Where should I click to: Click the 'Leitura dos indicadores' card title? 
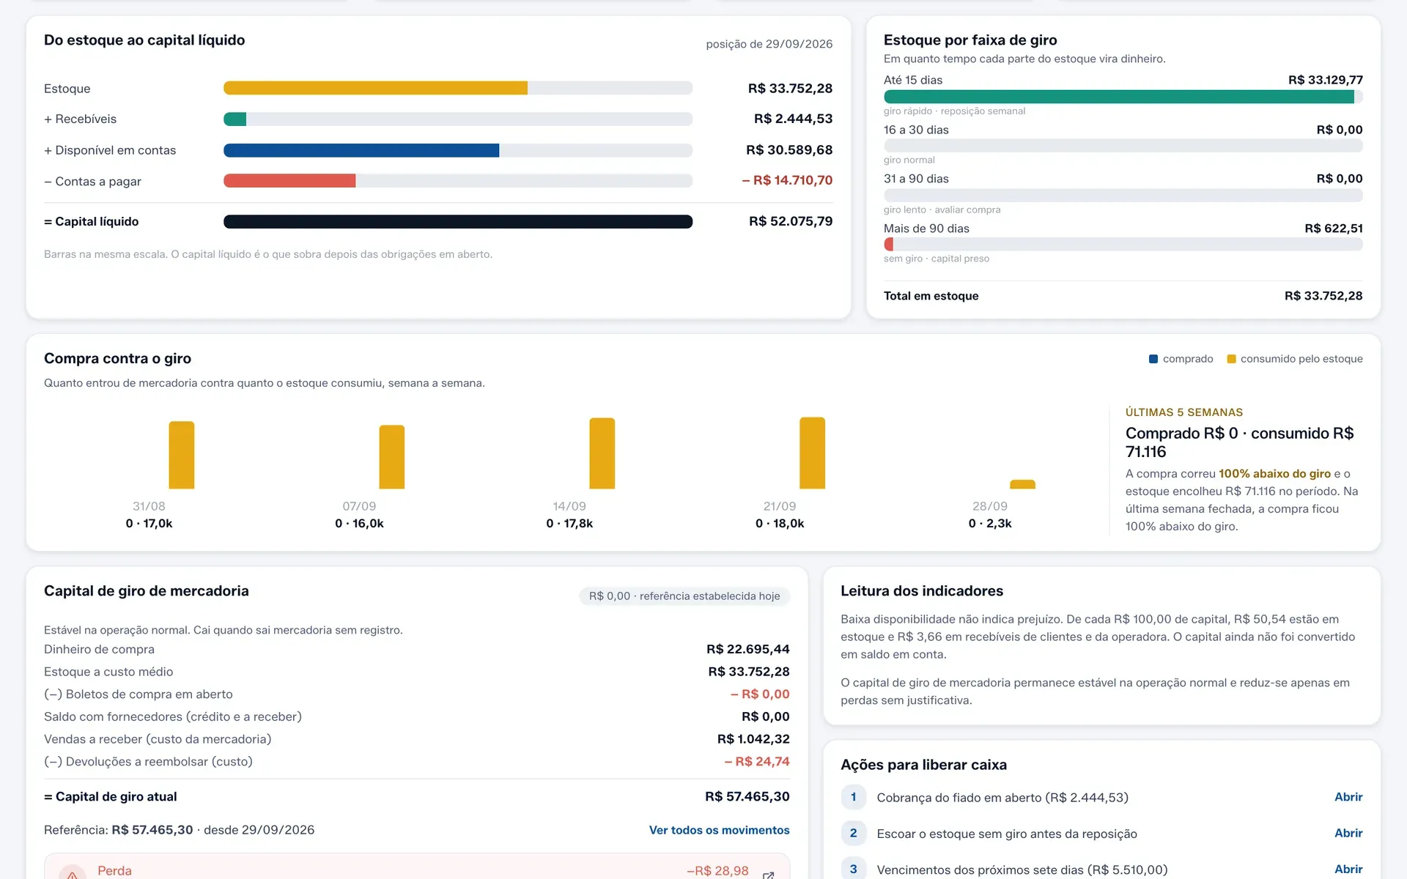point(922,591)
